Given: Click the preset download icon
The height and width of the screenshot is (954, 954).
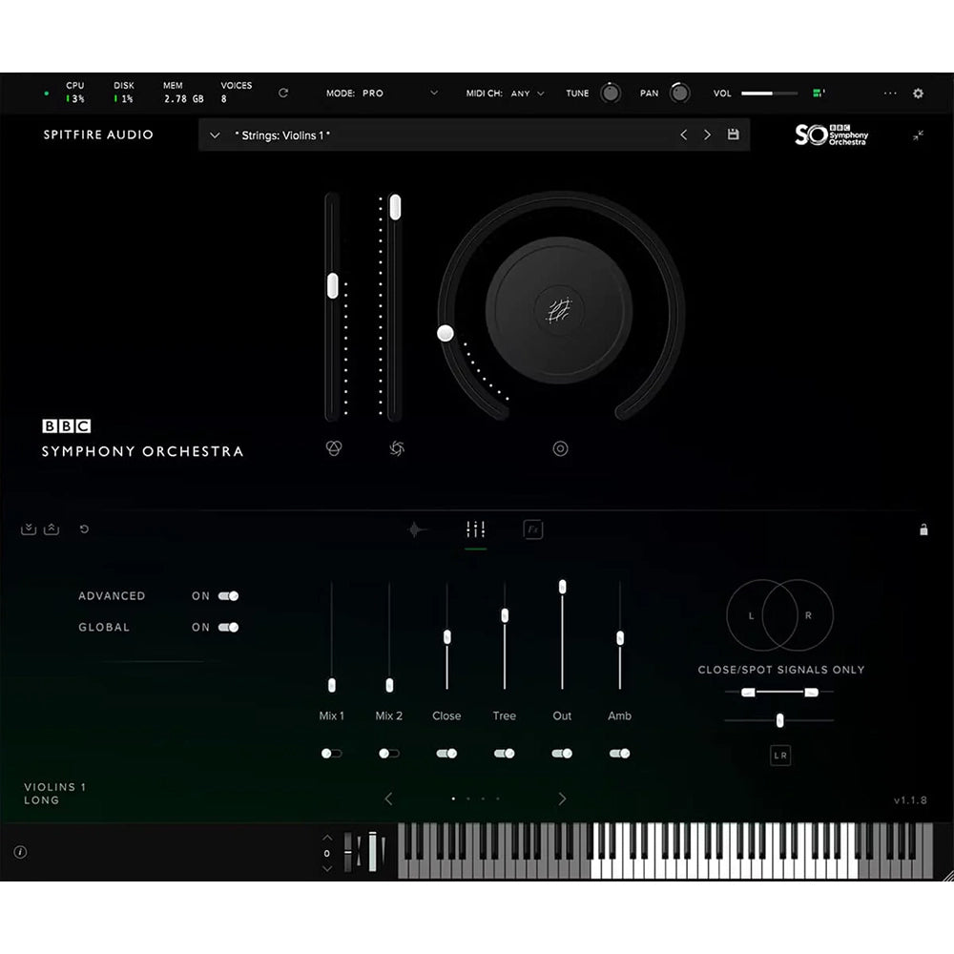Looking at the screenshot, I should [30, 528].
